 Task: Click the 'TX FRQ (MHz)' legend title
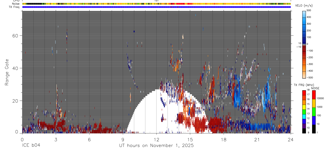(303, 85)
